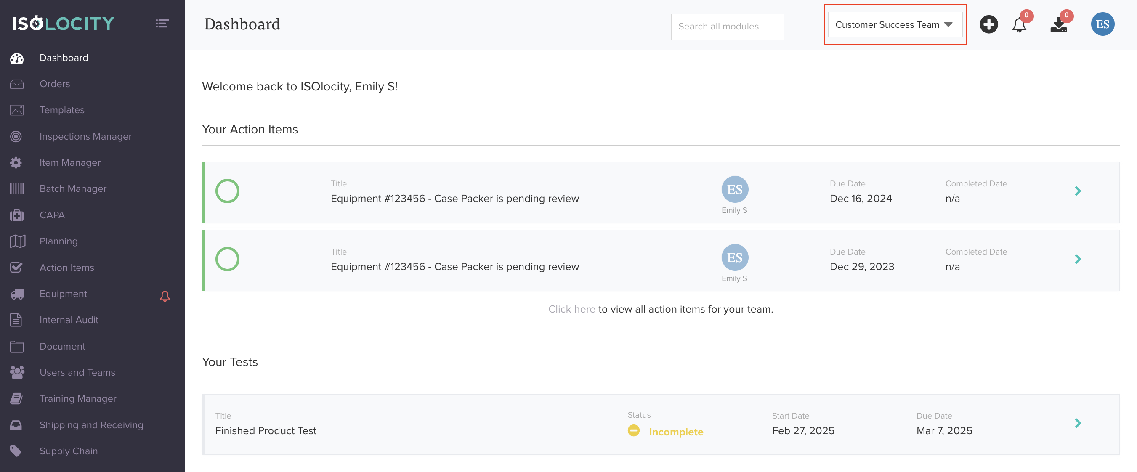Click the ISOlocity logo
The width and height of the screenshot is (1137, 472).
(64, 24)
